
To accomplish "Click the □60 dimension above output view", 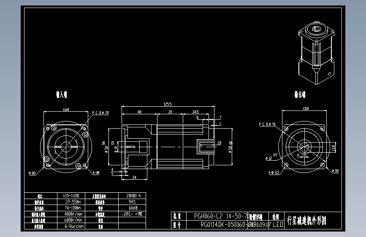I will (x=306, y=108).
